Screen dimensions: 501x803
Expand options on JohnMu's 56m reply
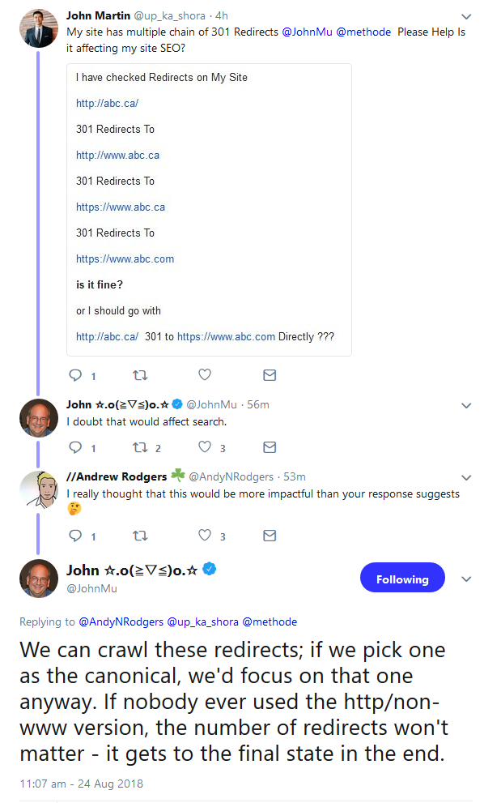click(466, 405)
